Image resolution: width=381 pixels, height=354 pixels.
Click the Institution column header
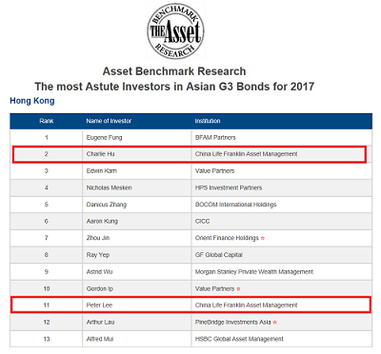click(208, 121)
